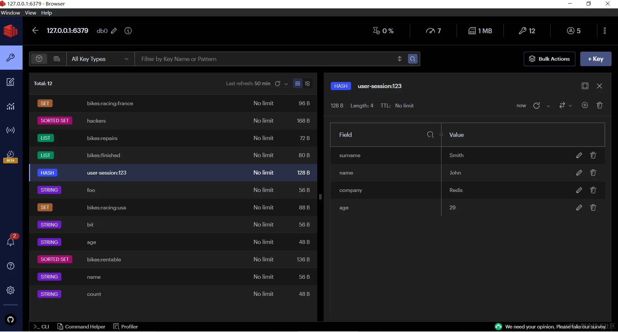Viewport: 618px width, 332px height.
Task: Select the bikes:racing:usa set key
Action: pos(173,207)
